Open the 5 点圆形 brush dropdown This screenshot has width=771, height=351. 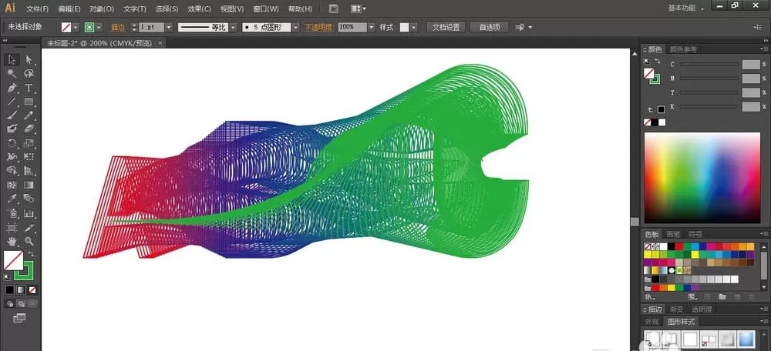(x=295, y=28)
